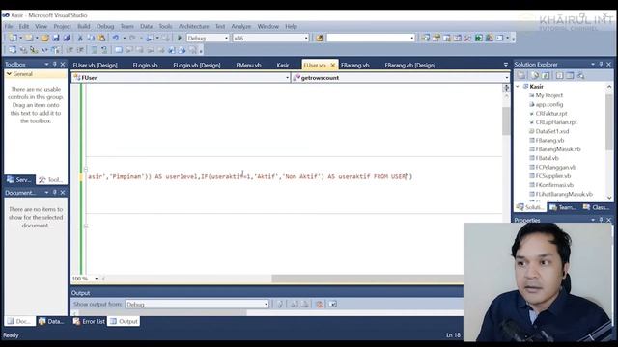This screenshot has width=618, height=347.
Task: Toggle auto-hide pin on the Toolbox panel
Action: [x=55, y=65]
